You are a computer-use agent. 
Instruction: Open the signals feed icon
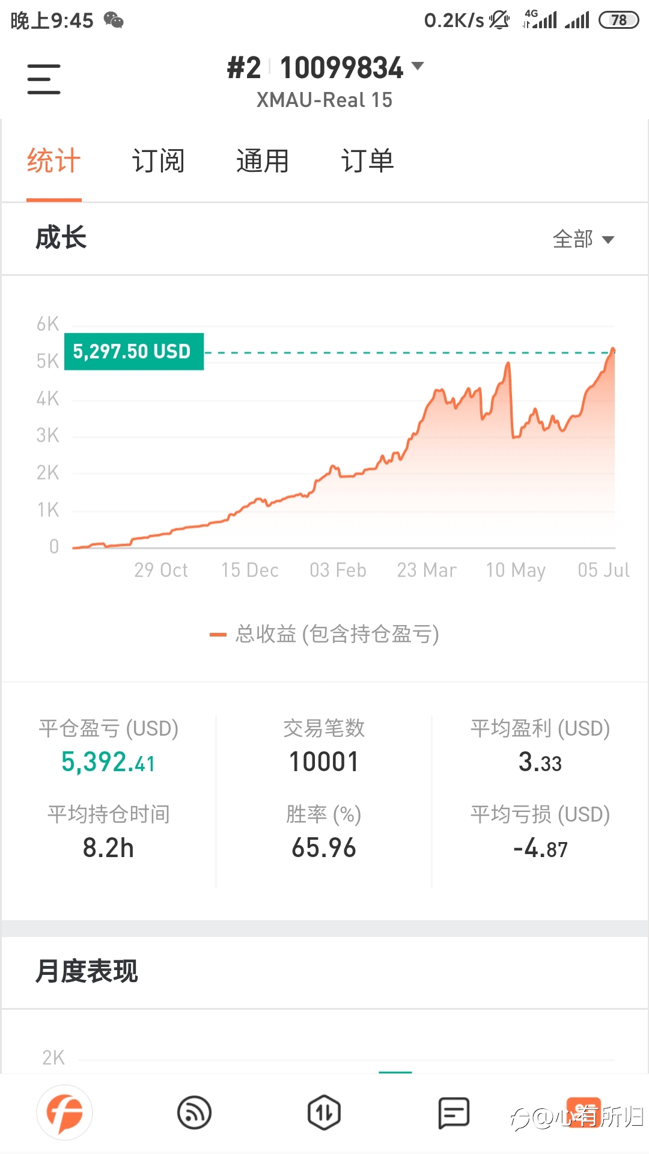tap(194, 1113)
